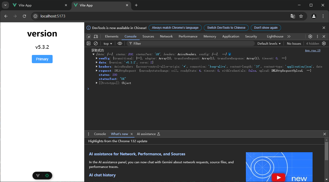Toggle the console sidebar panel icon
Screen dimensions: 329x182
(89, 44)
